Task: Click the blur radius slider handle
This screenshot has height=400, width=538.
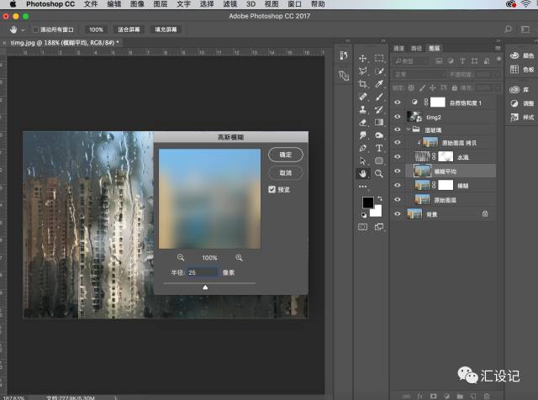Action: tap(205, 287)
